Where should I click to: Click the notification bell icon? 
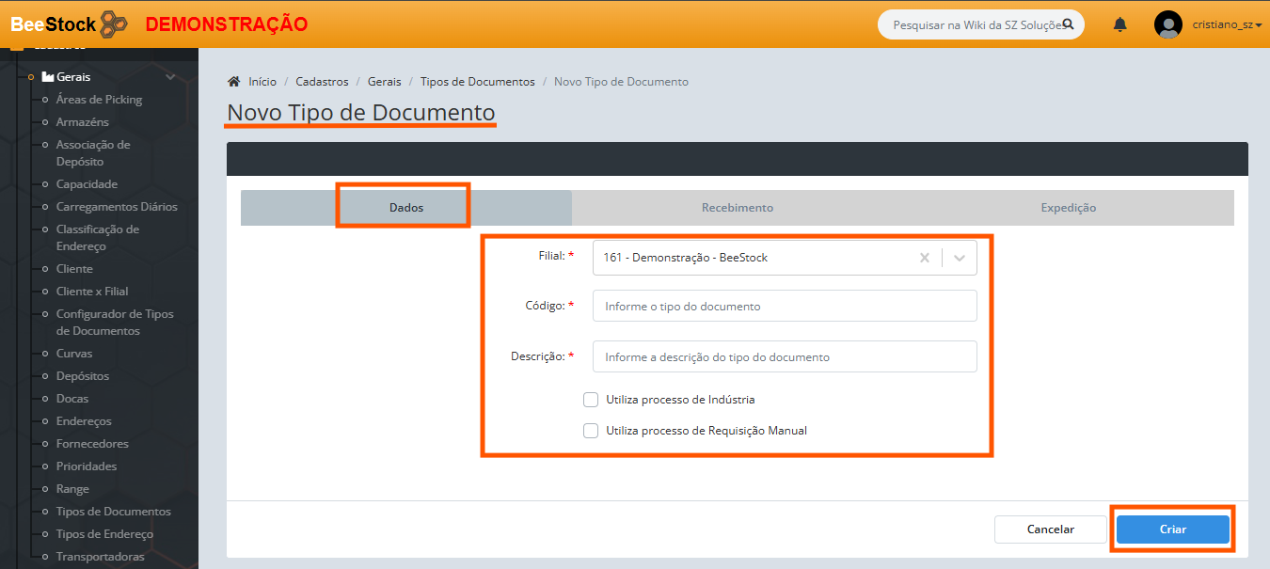click(1119, 25)
